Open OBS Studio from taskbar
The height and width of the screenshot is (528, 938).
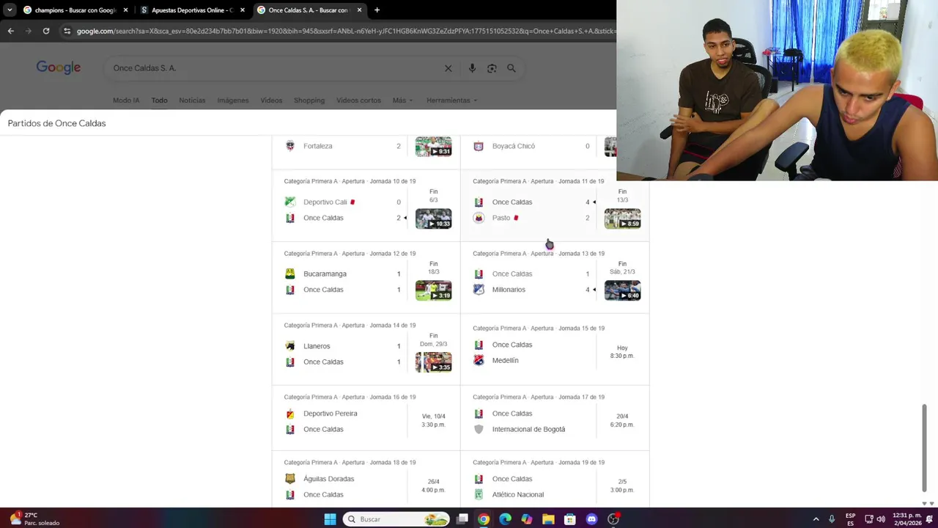(x=613, y=519)
